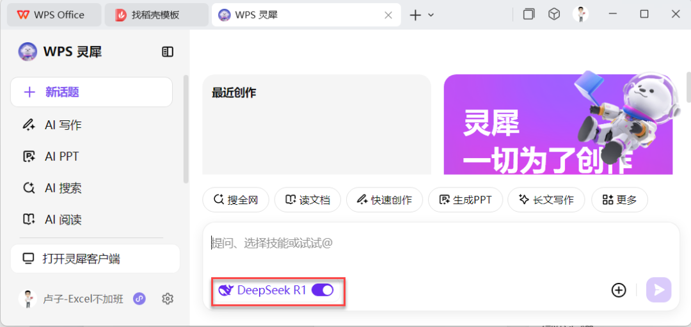This screenshot has width=691, height=327.
Task: Select the 生成PPT skill chip
Action: tap(465, 200)
